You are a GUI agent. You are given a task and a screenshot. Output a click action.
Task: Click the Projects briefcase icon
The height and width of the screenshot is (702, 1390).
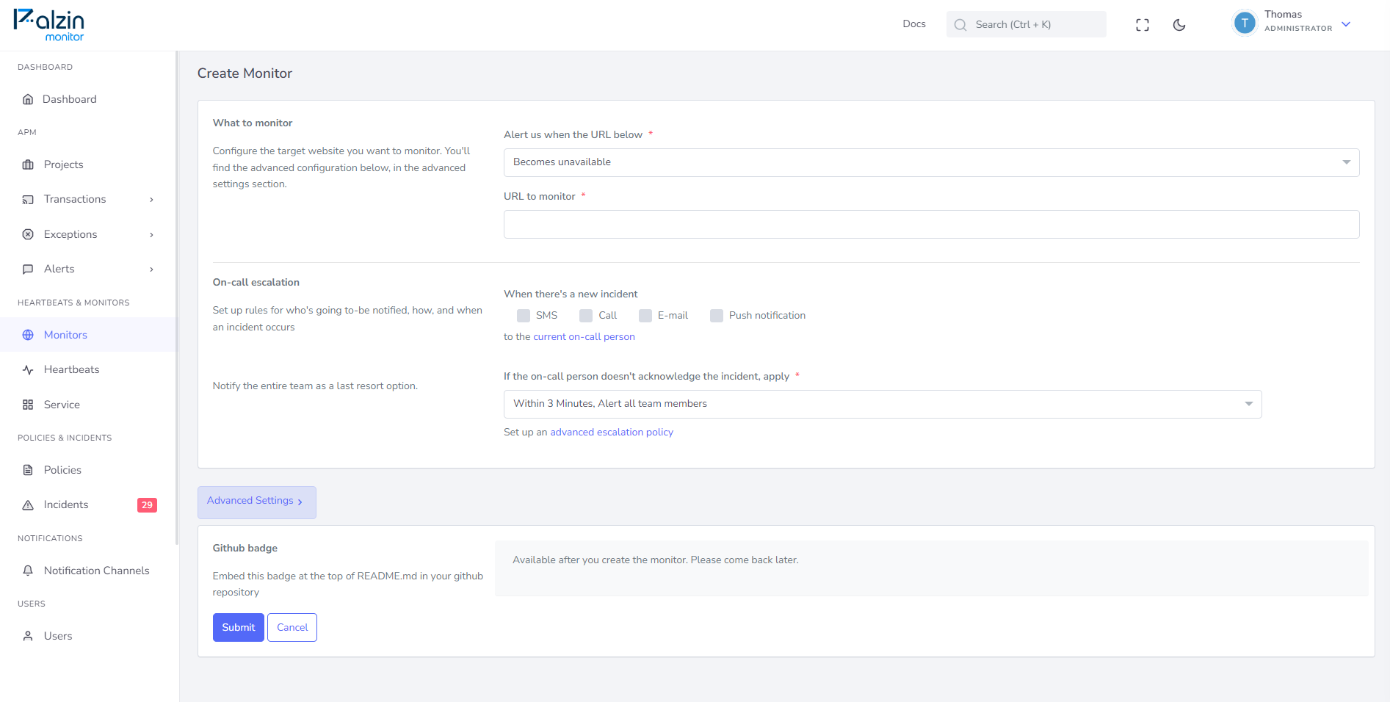(28, 164)
